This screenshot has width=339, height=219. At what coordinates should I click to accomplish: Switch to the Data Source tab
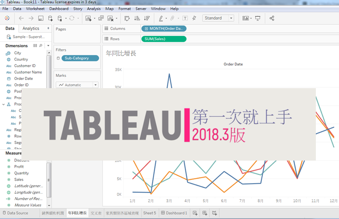coord(15,213)
